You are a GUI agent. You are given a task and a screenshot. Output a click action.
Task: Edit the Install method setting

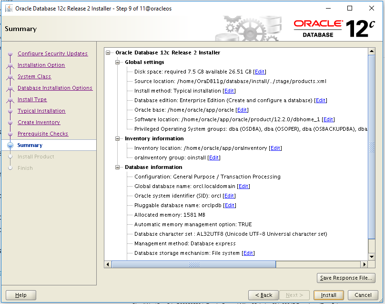click(229, 91)
